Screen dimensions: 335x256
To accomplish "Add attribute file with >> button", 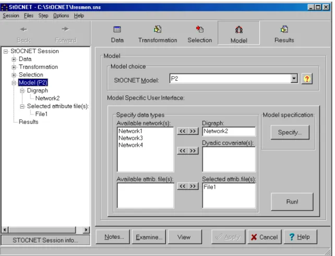I will (x=193, y=186).
